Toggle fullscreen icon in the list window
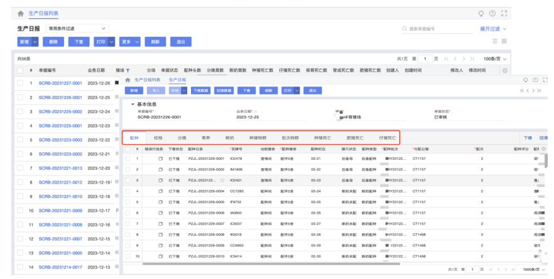Viewport: 554px width, 279px height. (x=504, y=13)
